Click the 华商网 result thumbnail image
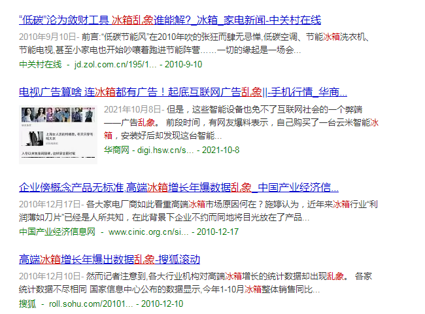The width and height of the screenshot is (425, 314). (x=58, y=135)
